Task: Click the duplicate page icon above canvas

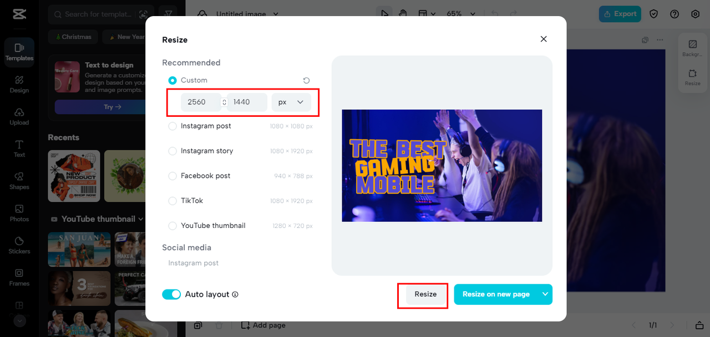Action: pyautogui.click(x=645, y=40)
